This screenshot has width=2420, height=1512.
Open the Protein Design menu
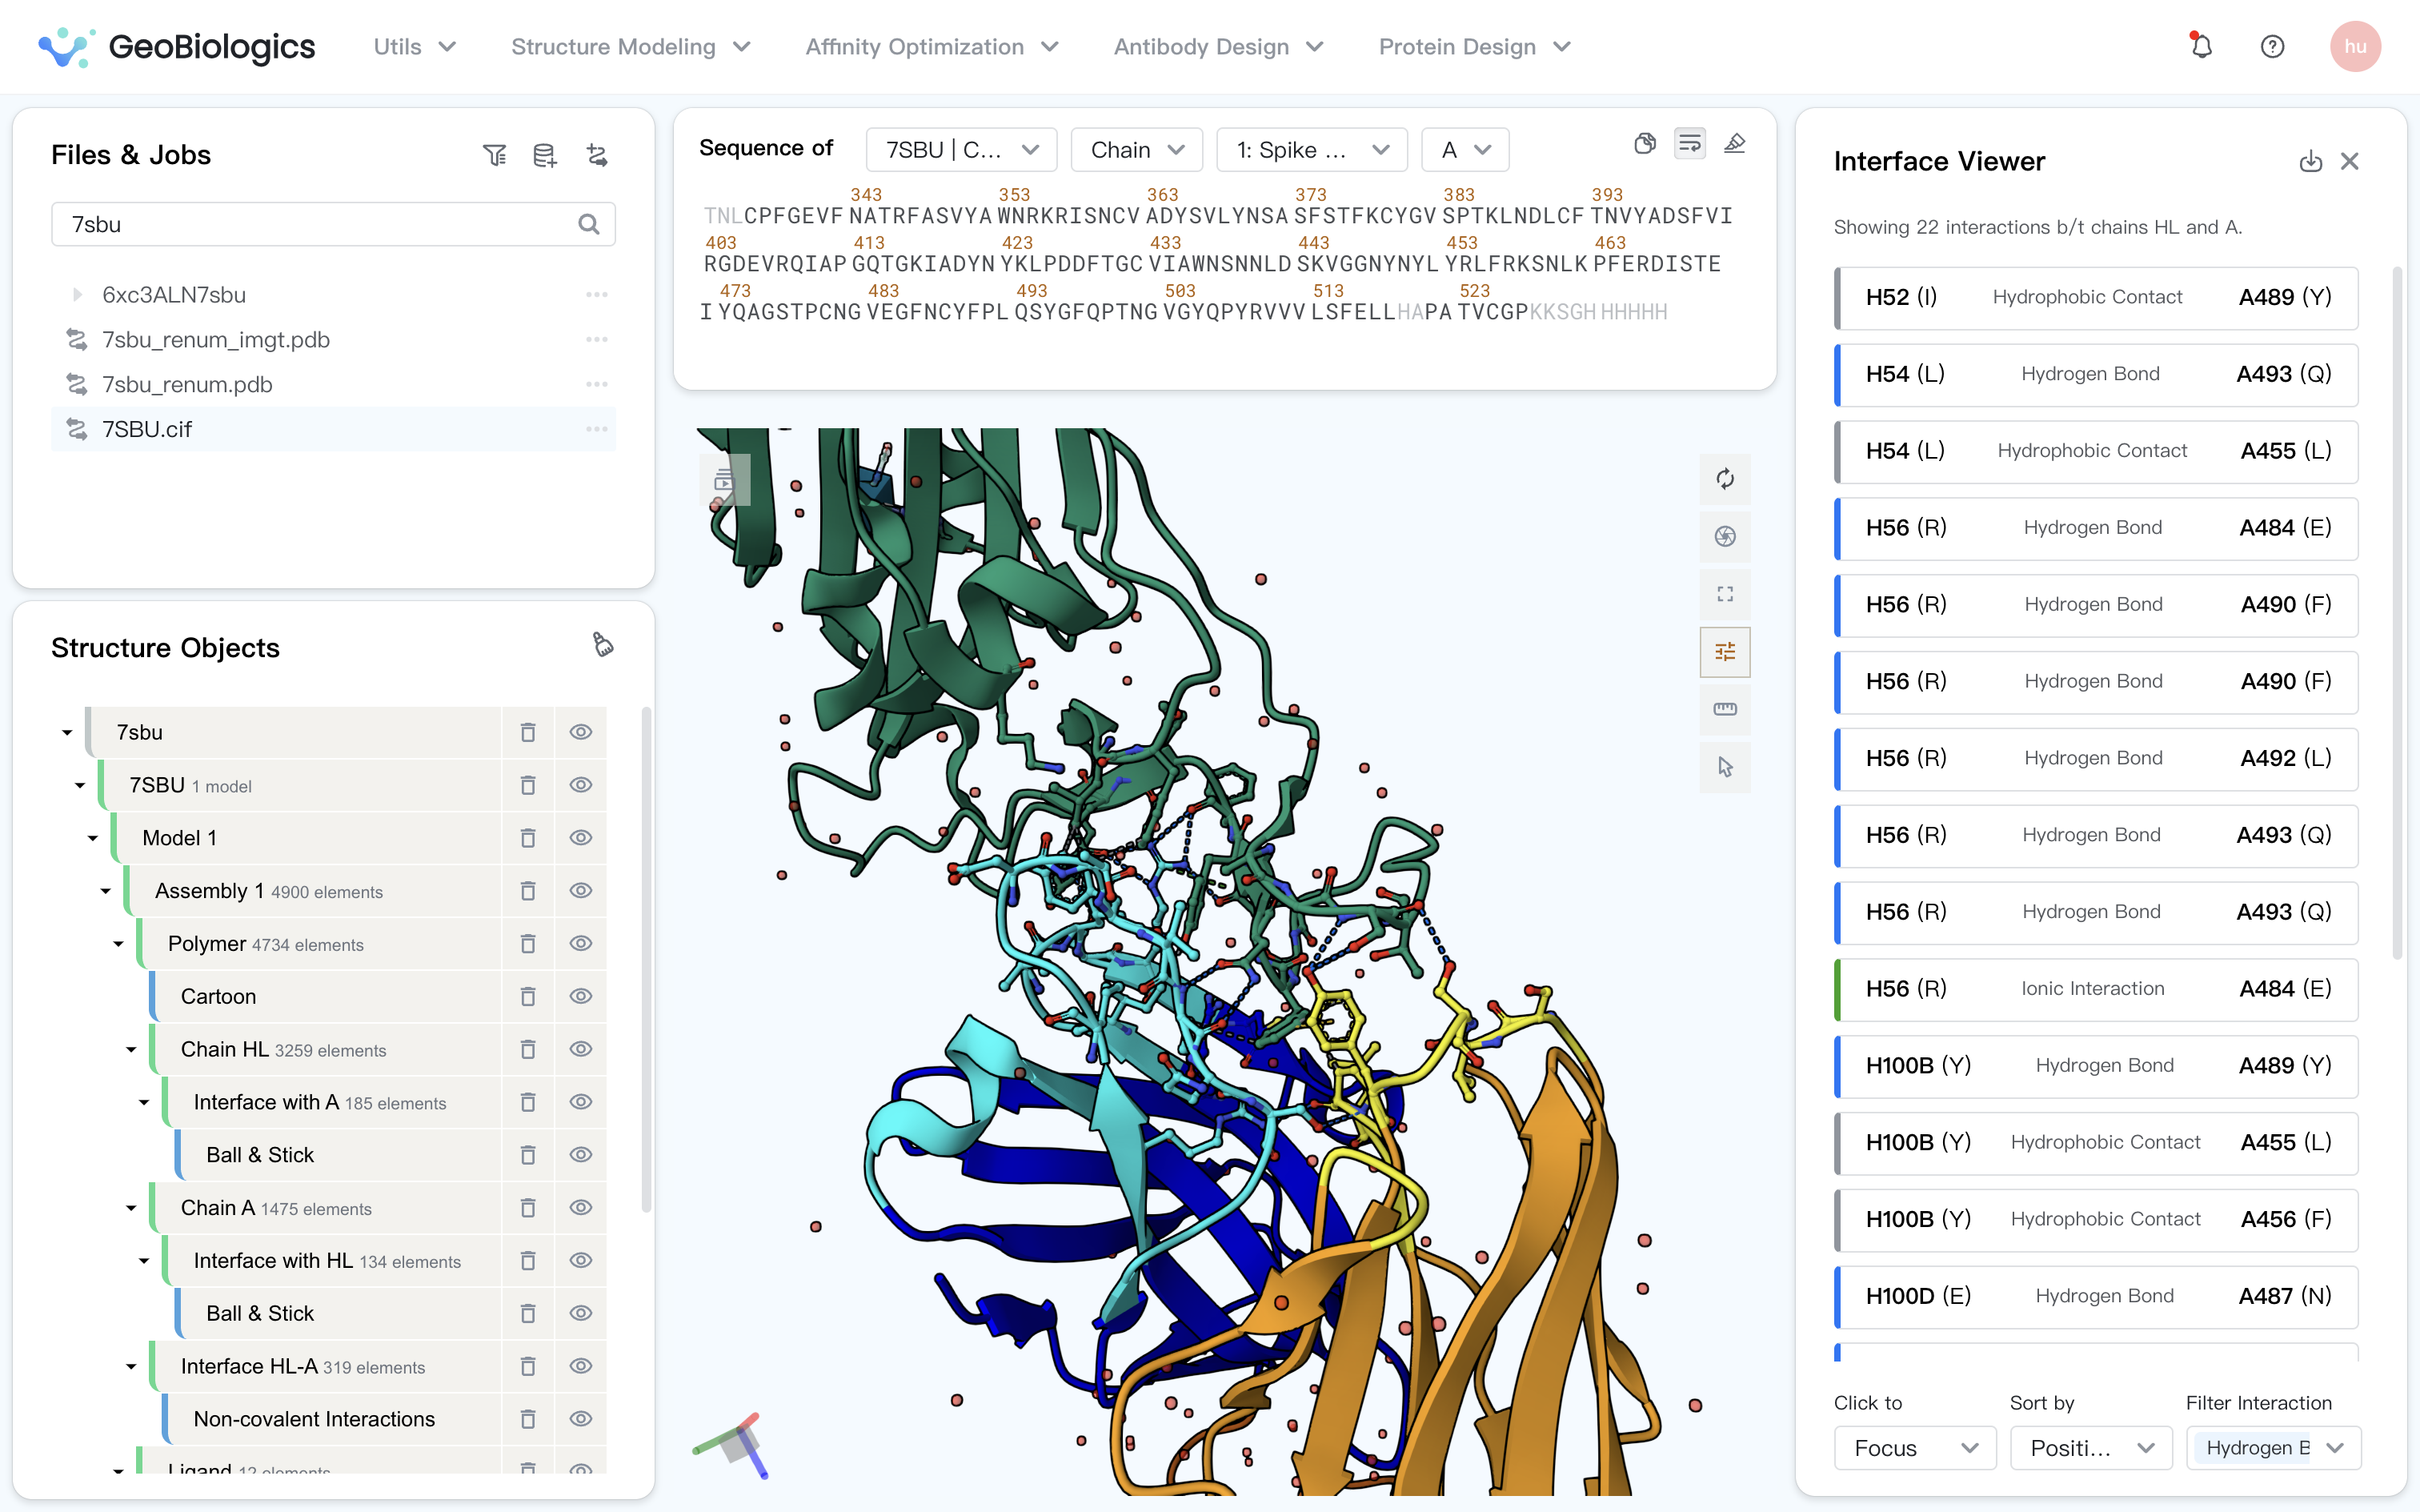[x=1474, y=47]
